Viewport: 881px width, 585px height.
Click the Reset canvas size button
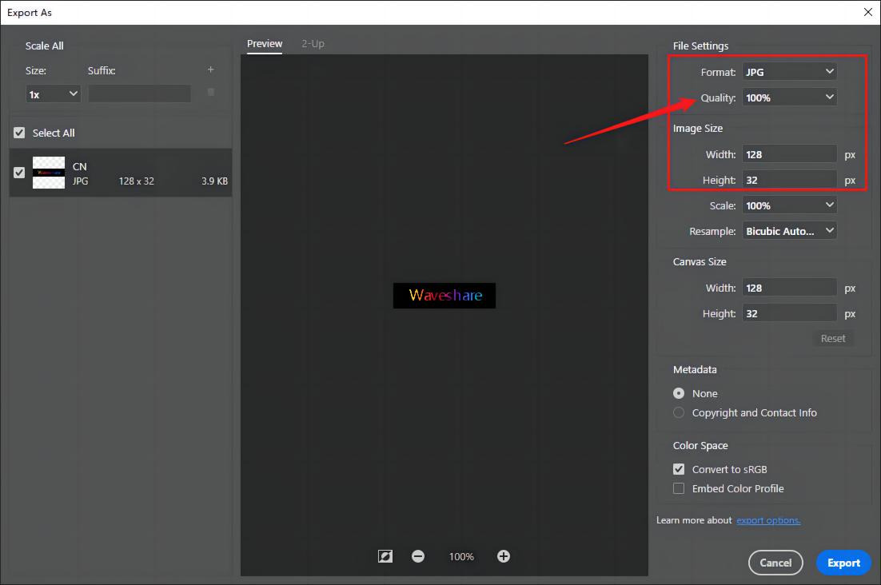(x=833, y=339)
